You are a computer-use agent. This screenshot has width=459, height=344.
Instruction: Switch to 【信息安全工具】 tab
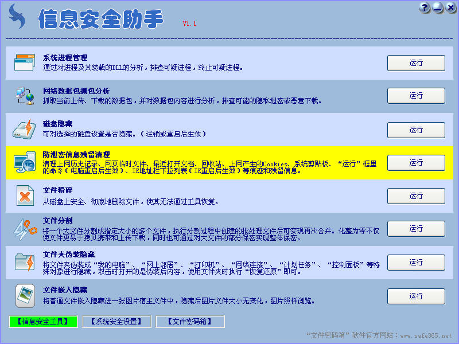point(44,322)
